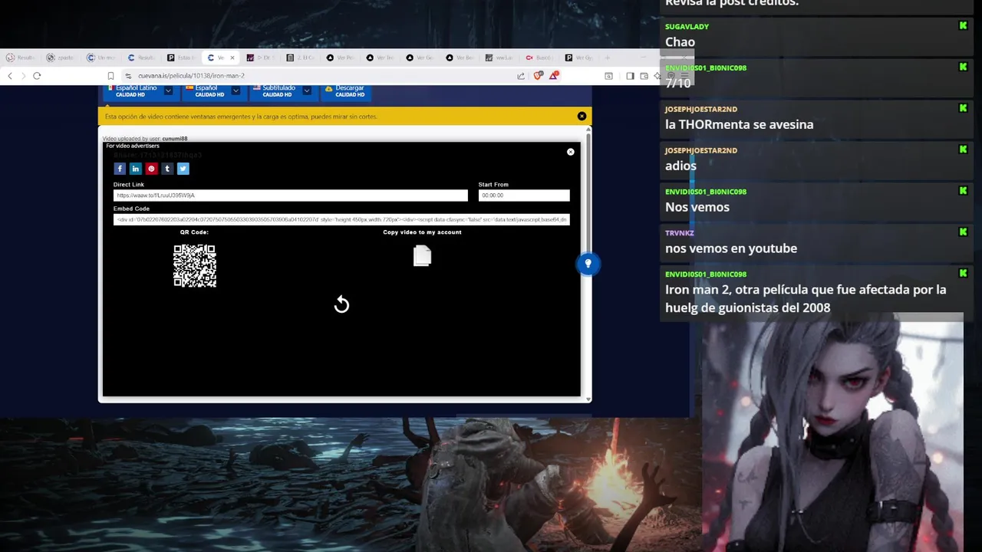The height and width of the screenshot is (552, 982).
Task: Click the K badge on the 'Chao' message
Action: coord(963,26)
